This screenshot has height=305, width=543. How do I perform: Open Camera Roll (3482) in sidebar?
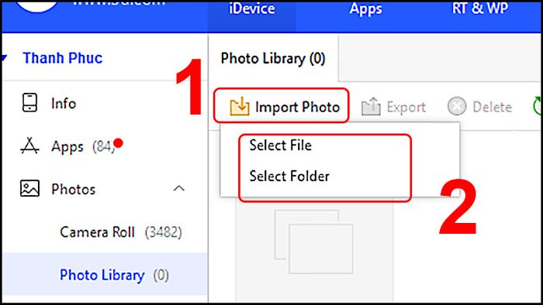(x=121, y=232)
